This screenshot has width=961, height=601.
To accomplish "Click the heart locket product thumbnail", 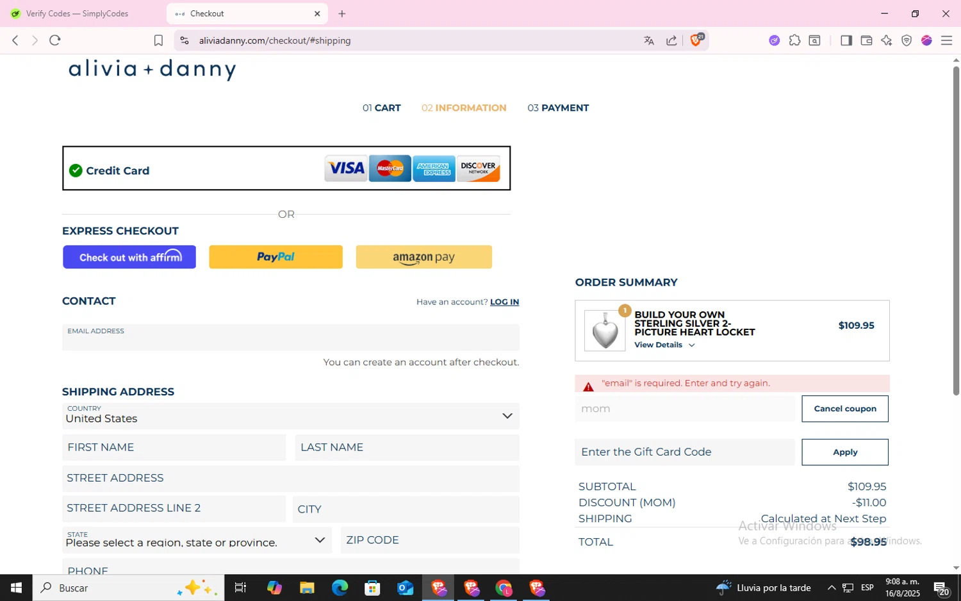I will [x=605, y=331].
